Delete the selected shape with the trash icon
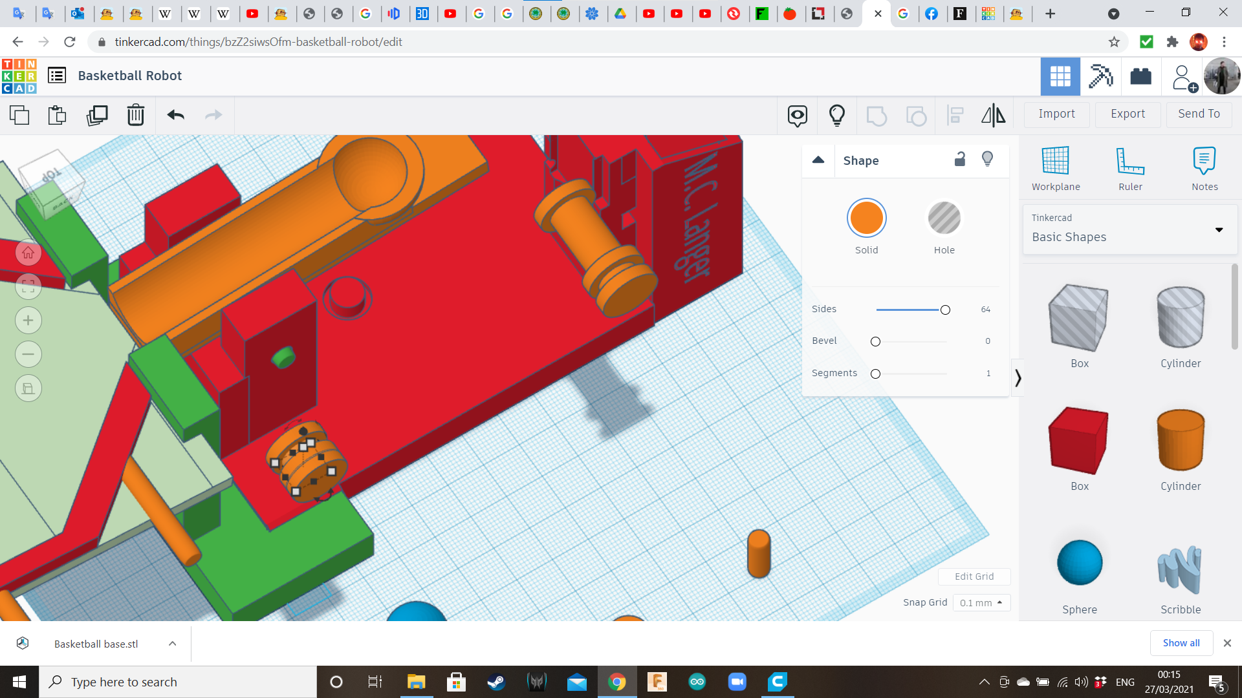 135,115
